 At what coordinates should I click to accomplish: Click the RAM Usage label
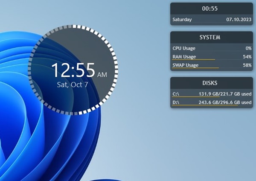click(184, 57)
